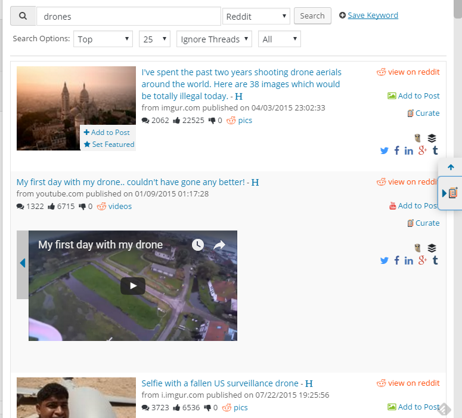Share first day drone video on Tumblr
The width and height of the screenshot is (462, 418).
(x=435, y=260)
